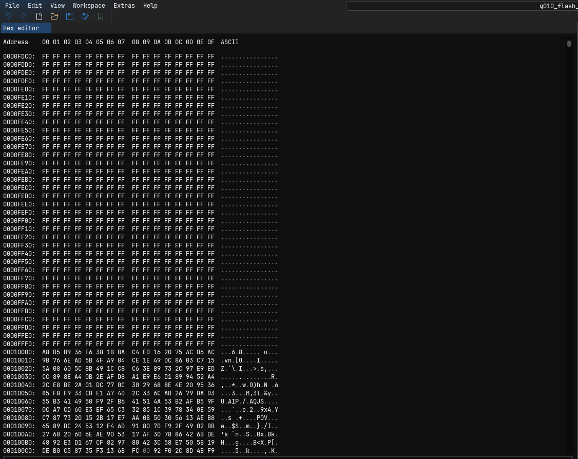Screen dimensions: 578x459
Task: Open the Edit menu
Action: [x=35, y=6]
